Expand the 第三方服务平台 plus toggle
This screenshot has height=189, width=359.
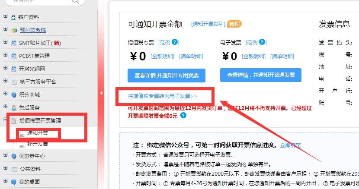click(x=6, y=81)
